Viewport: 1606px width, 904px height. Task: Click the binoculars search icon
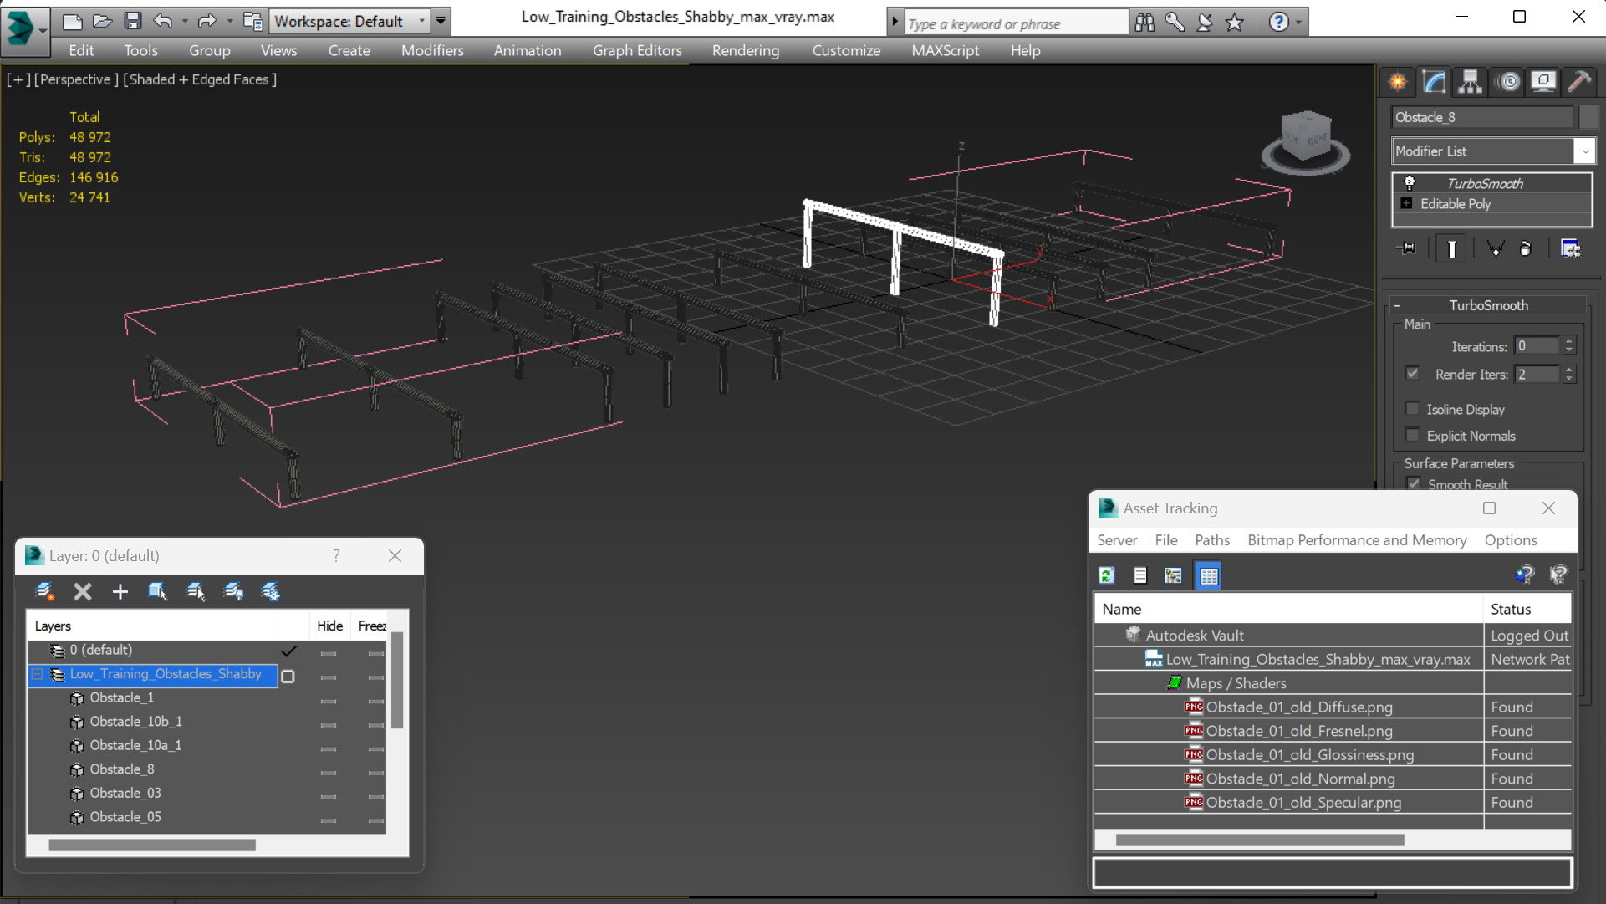1145,23
